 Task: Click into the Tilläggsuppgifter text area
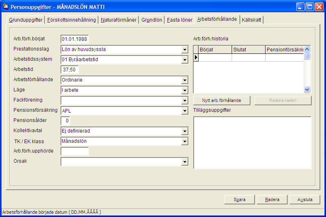(x=252, y=143)
